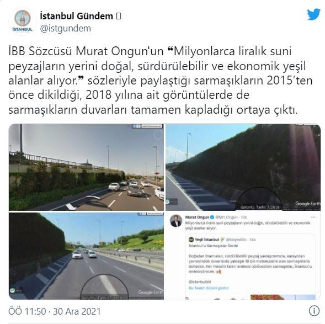Open the @istgundem handle link
Image resolution: width=325 pixels, height=324 pixels.
65,28
